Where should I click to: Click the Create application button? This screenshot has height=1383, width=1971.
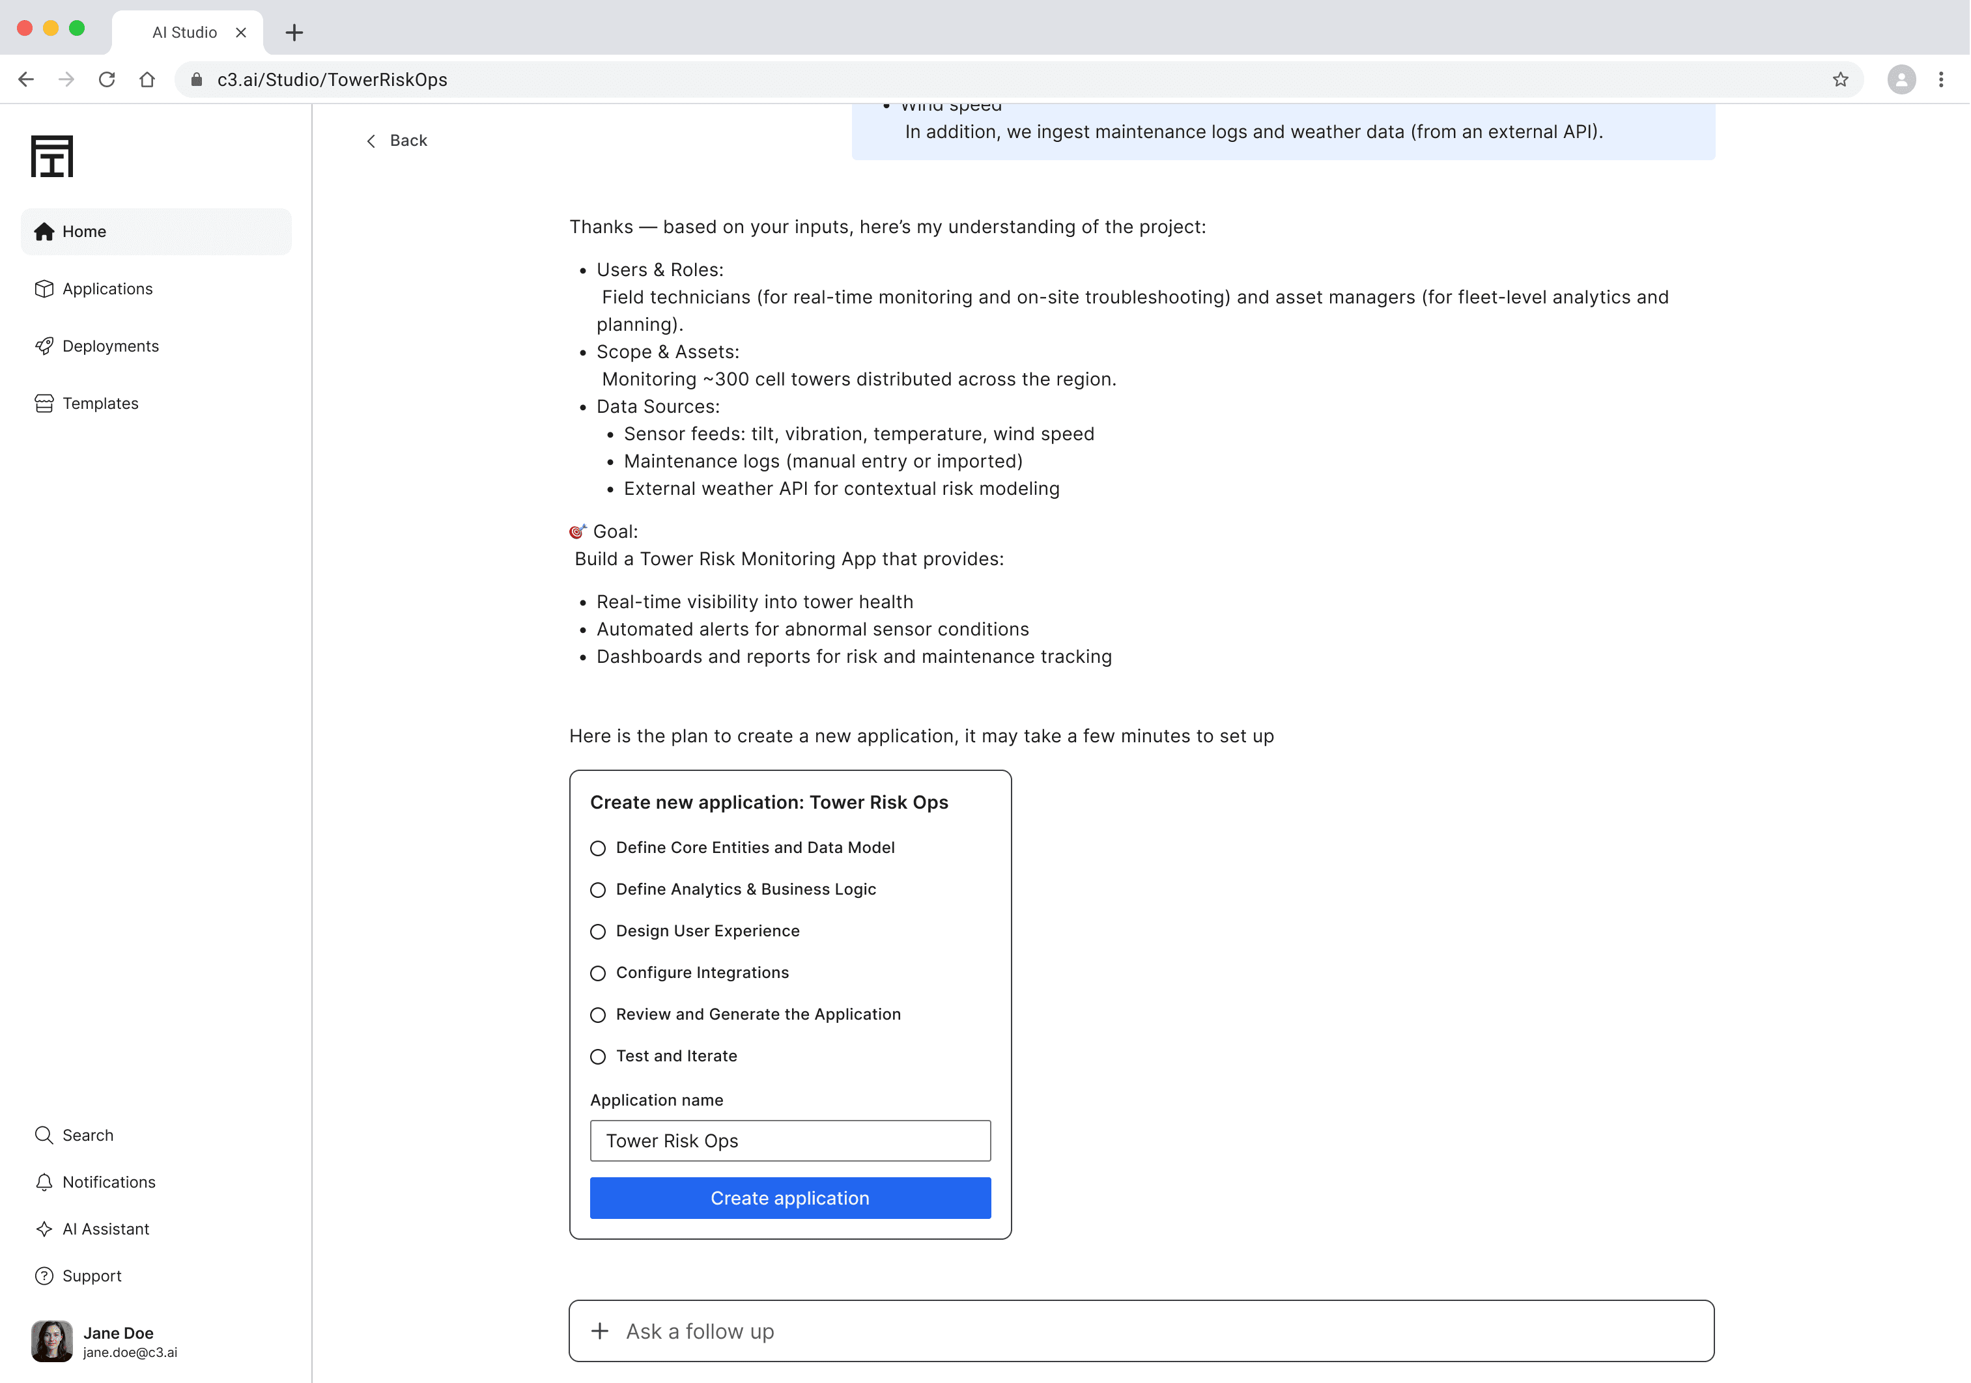click(790, 1197)
